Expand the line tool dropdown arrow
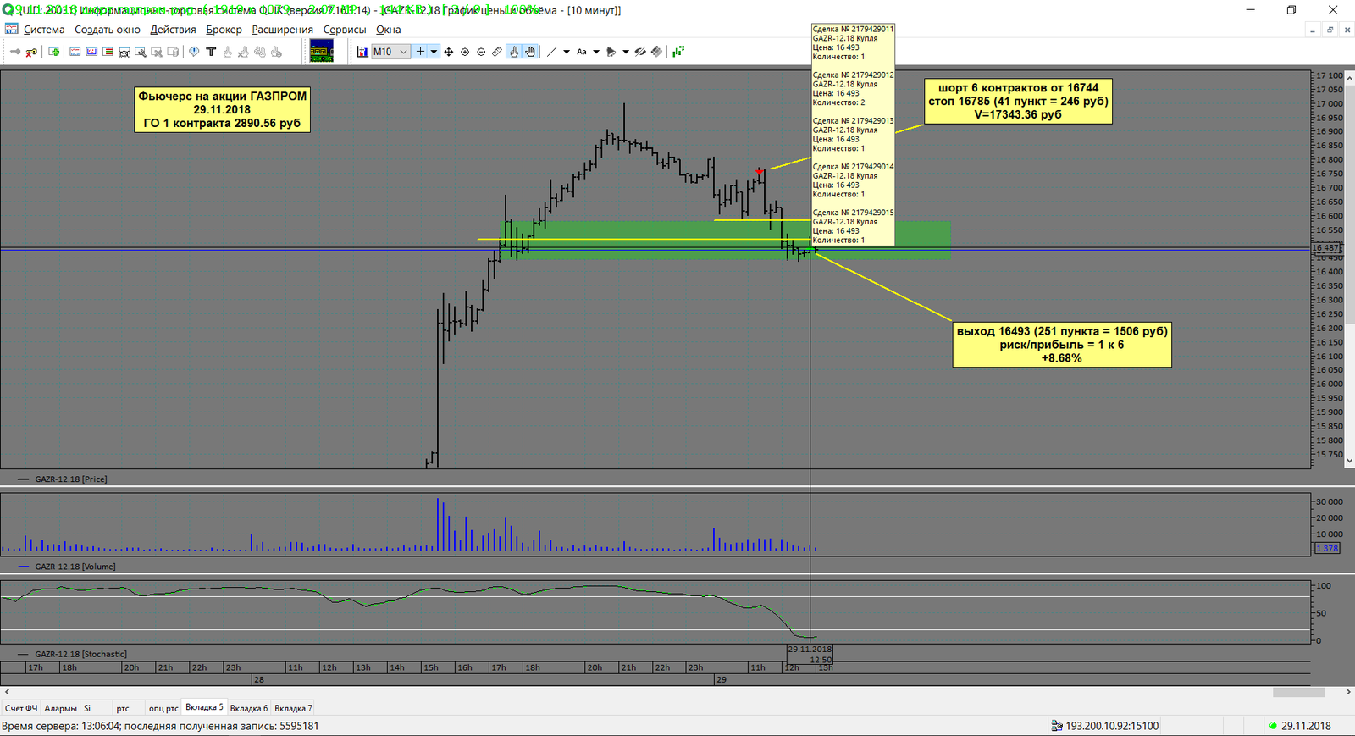The height and width of the screenshot is (736, 1355). (567, 52)
